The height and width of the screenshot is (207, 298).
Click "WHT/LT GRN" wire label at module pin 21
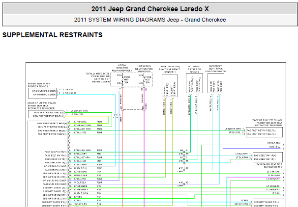81,193
